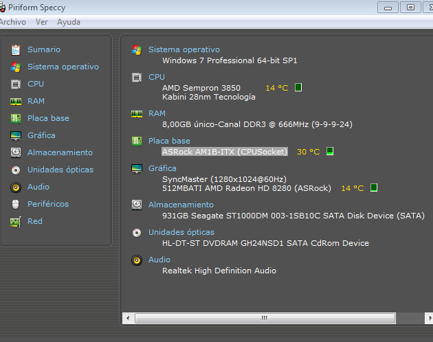This screenshot has height=342, width=433.
Task: Open the RAM section from sidebar
Action: pos(36,101)
